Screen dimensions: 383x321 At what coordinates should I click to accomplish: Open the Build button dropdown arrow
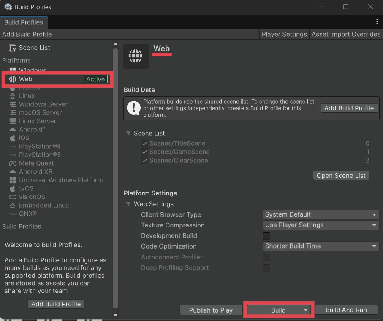pos(306,310)
